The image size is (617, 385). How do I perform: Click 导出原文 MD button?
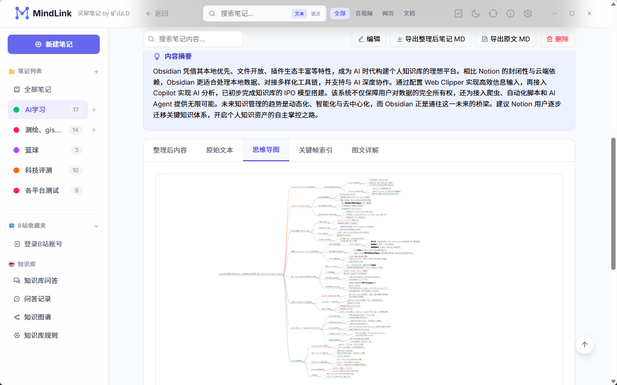pos(506,39)
